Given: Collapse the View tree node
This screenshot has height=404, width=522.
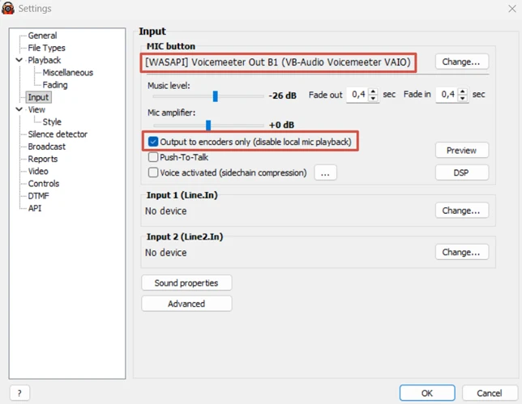Looking at the screenshot, I should pos(19,109).
